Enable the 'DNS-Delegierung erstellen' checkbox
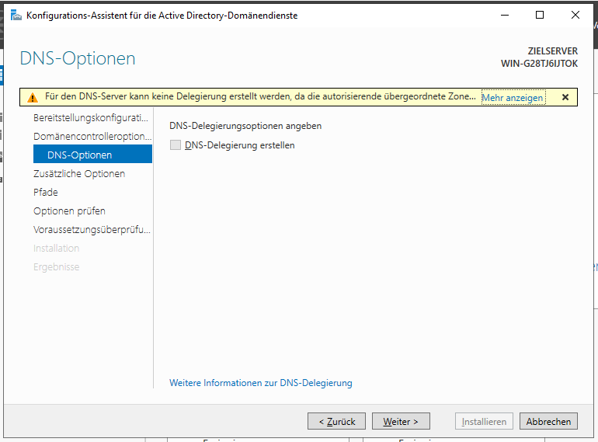 176,145
